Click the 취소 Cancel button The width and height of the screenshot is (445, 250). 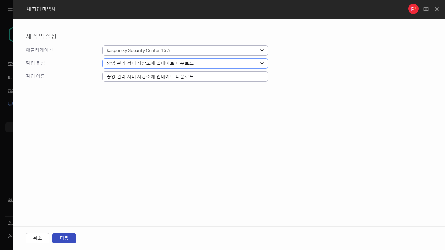tap(37, 238)
